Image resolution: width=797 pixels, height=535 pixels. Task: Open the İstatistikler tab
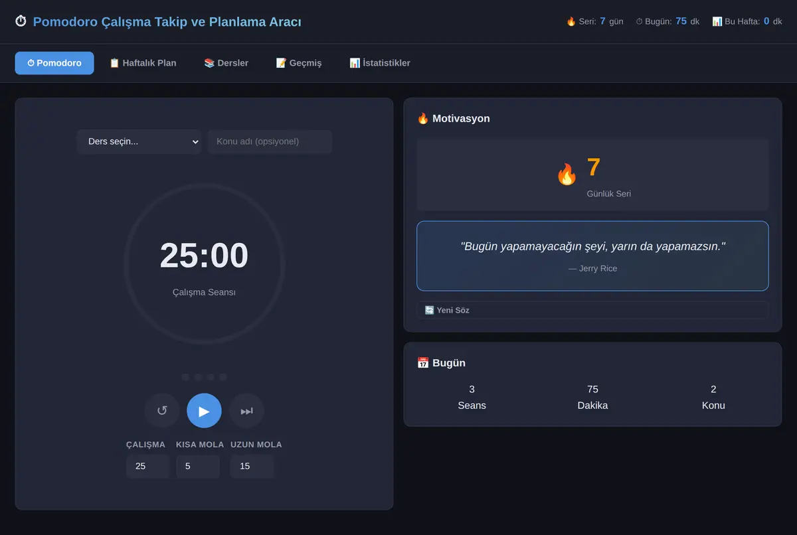tap(380, 63)
